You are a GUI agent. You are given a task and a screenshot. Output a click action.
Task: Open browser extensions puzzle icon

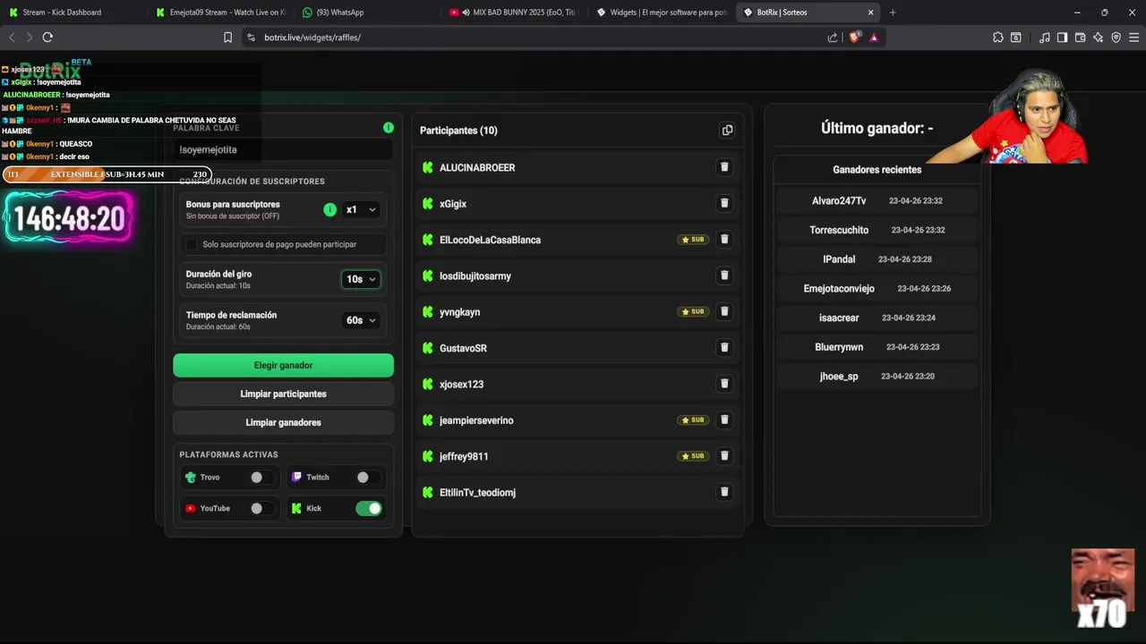(998, 38)
